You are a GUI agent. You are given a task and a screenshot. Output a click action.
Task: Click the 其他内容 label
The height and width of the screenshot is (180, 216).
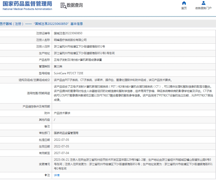(44, 120)
